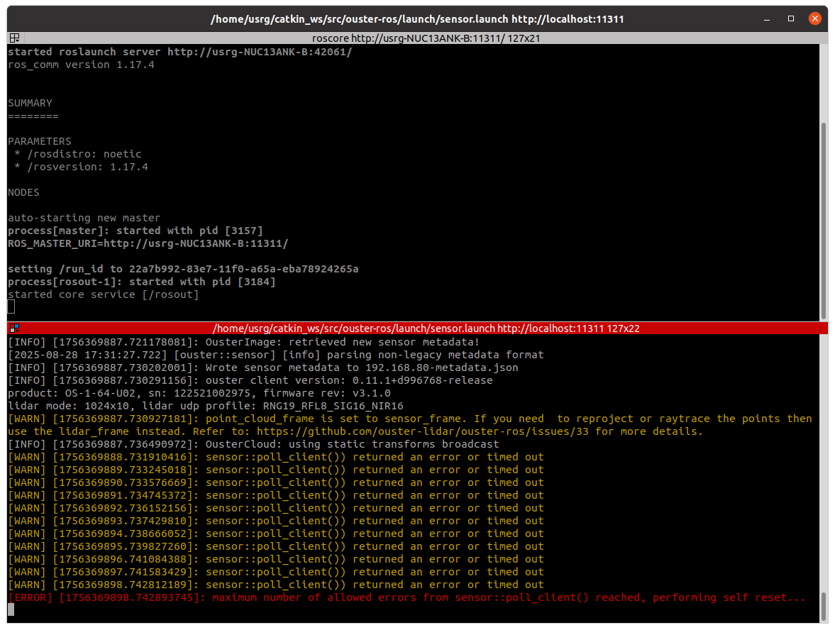
Task: Open the bottom sensor.launch pane layout icon
Action: 14,328
